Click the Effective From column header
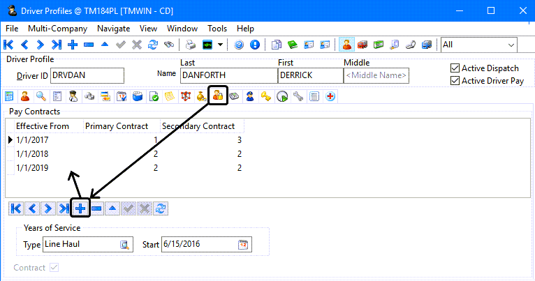 (49, 126)
